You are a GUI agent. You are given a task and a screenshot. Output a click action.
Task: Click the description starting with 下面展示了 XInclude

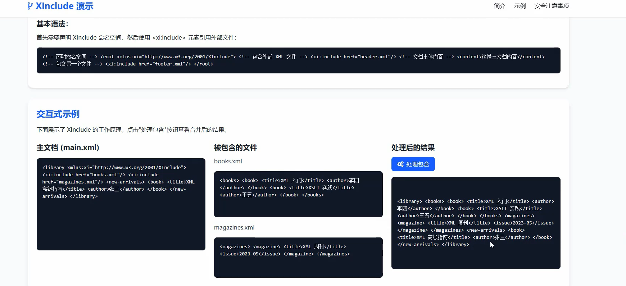pos(133,130)
